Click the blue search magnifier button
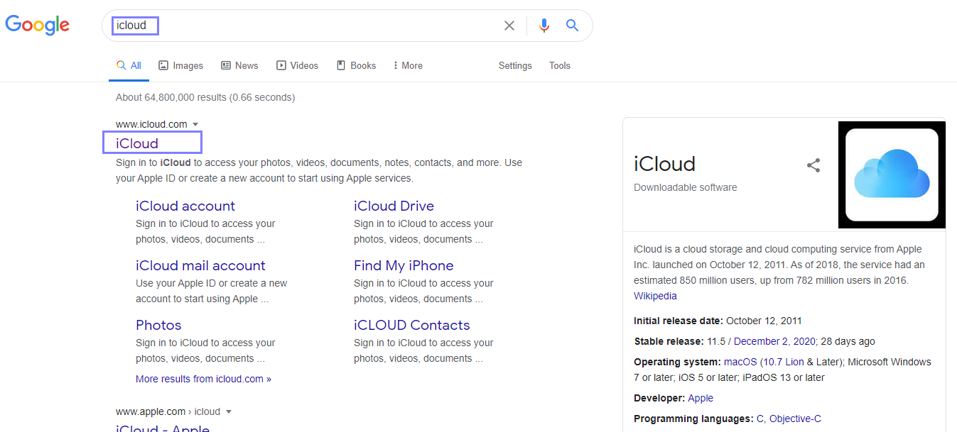 (x=572, y=26)
